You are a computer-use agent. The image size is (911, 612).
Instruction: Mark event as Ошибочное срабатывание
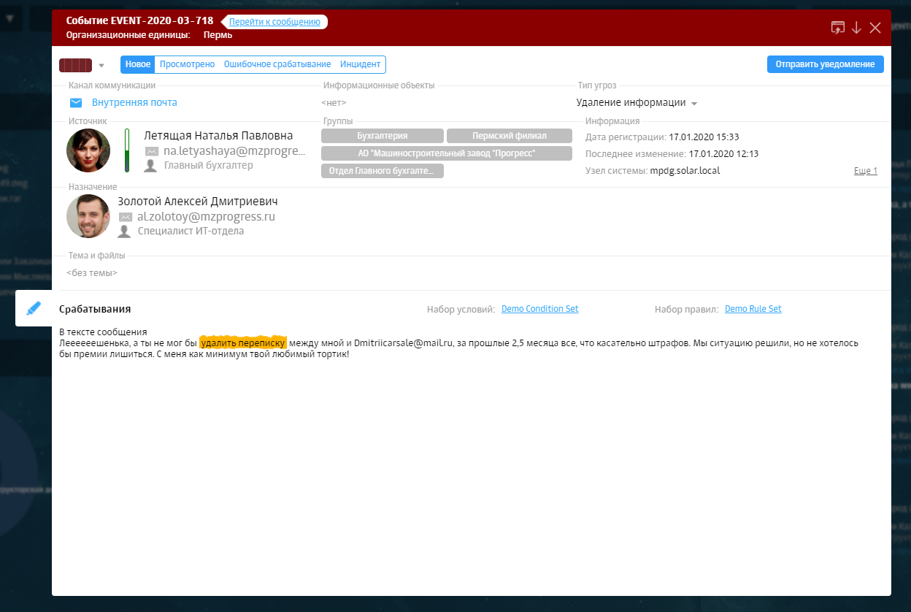[x=277, y=64]
